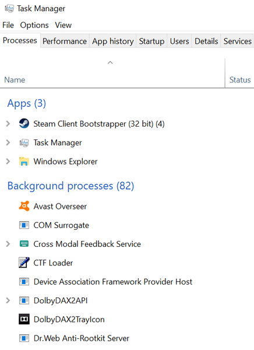Expand the Windows Explorer process entry
254x350 pixels.
8,162
